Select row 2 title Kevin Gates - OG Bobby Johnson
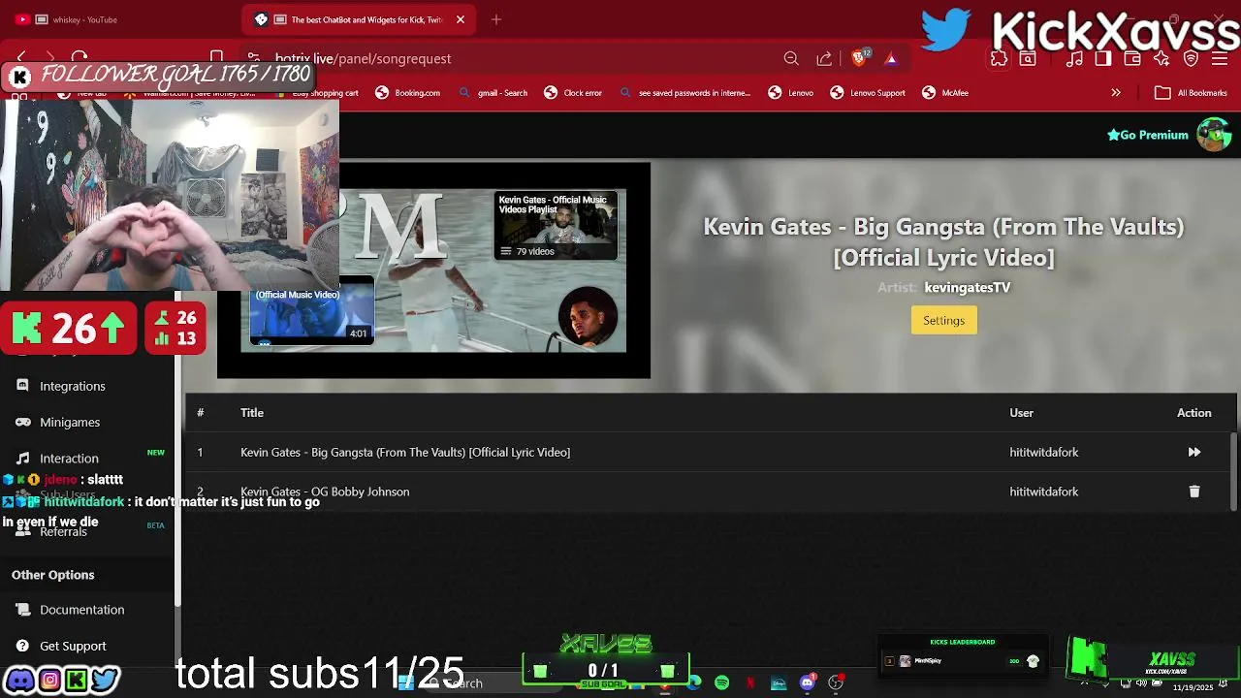1241x698 pixels. click(x=325, y=492)
